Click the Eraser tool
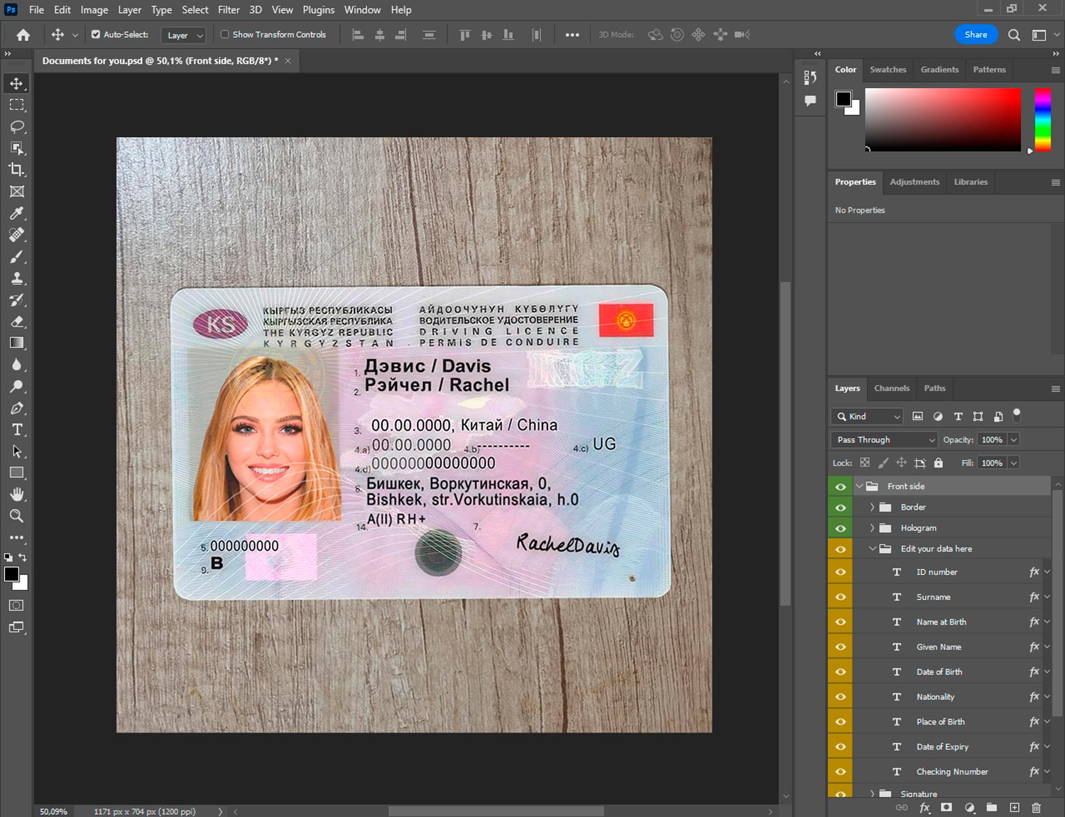This screenshot has height=817, width=1065. 17,322
